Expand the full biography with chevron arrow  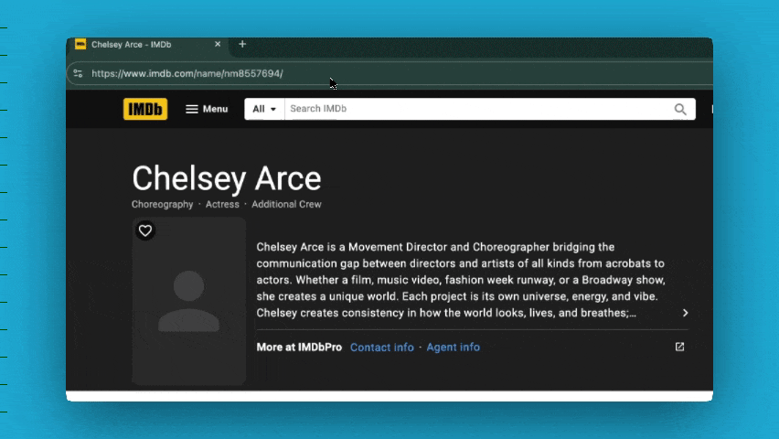(x=686, y=313)
